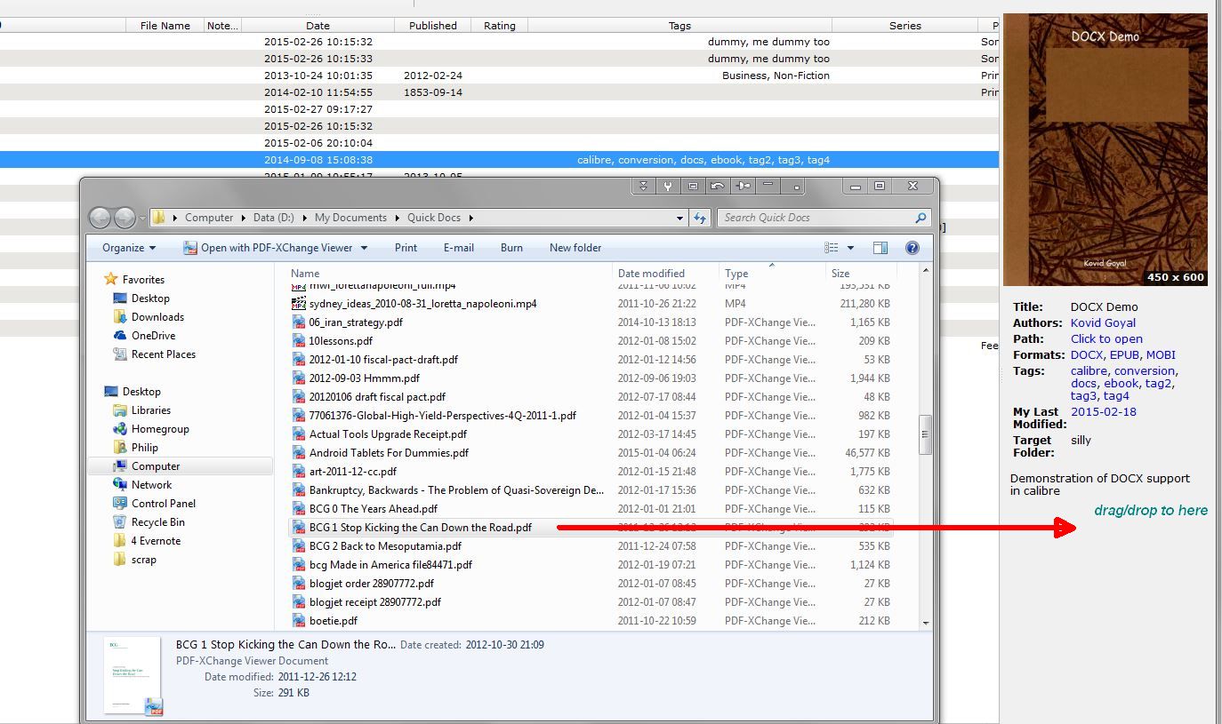The image size is (1222, 724).
Task: Open the view options dropdown arrow
Action: (850, 248)
